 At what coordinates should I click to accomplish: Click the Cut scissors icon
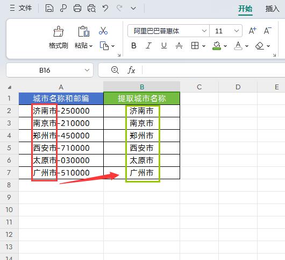(x=103, y=31)
